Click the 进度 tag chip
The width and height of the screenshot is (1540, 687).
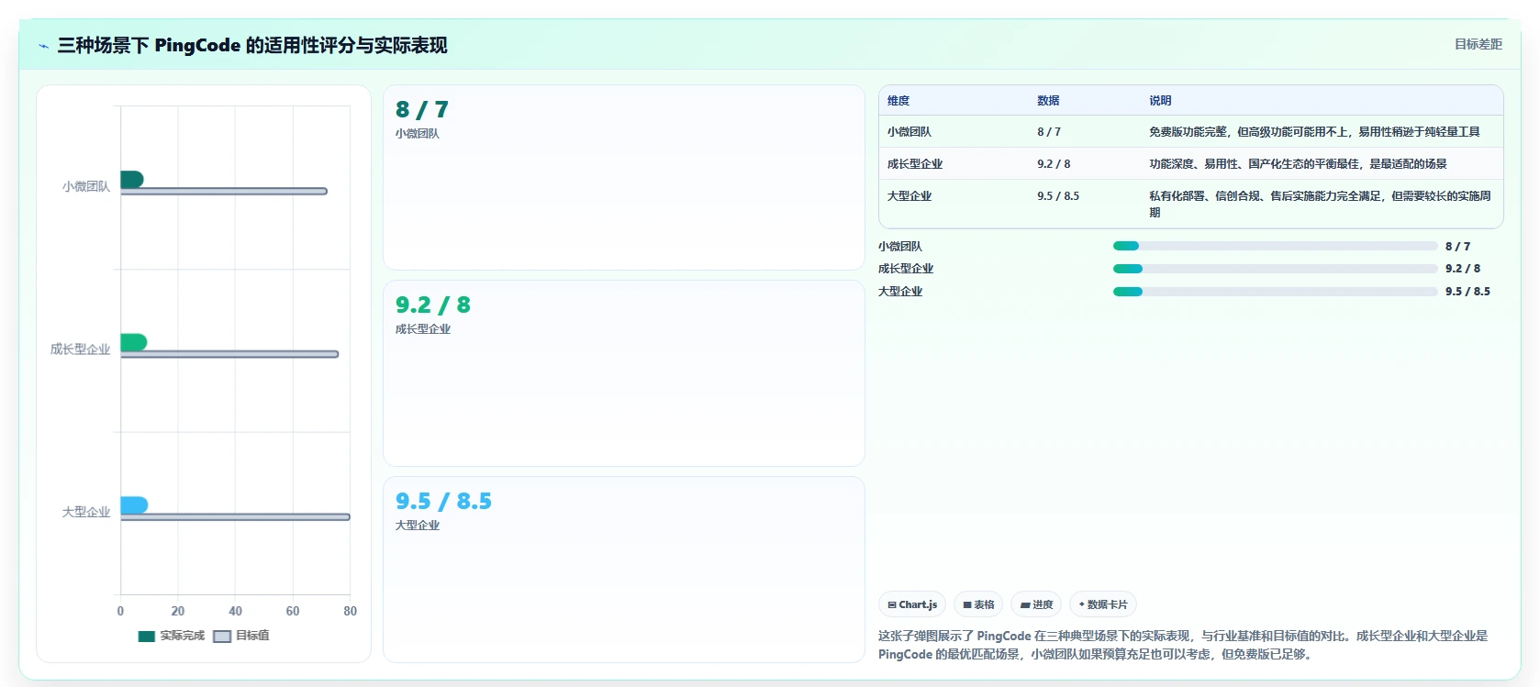pyautogui.click(x=1036, y=604)
